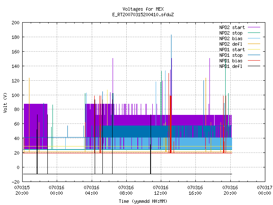
Task: Click the E_RT20070315200410.sfduZ file name subtitle
Action: (143, 15)
